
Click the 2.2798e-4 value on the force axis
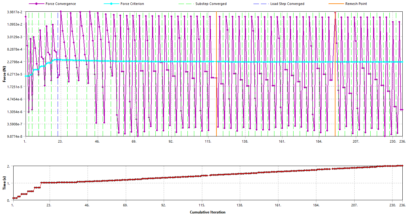(14, 62)
